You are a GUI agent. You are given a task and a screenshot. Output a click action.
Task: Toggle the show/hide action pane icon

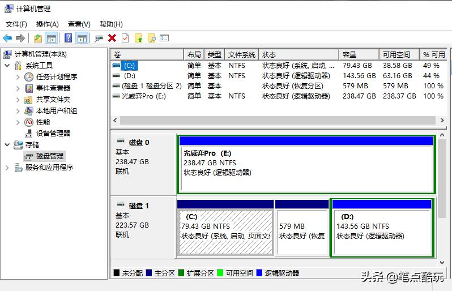pos(82,38)
